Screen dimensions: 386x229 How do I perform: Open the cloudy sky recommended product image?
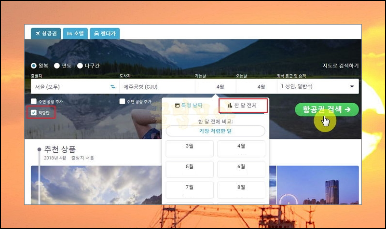[x=96, y=185]
